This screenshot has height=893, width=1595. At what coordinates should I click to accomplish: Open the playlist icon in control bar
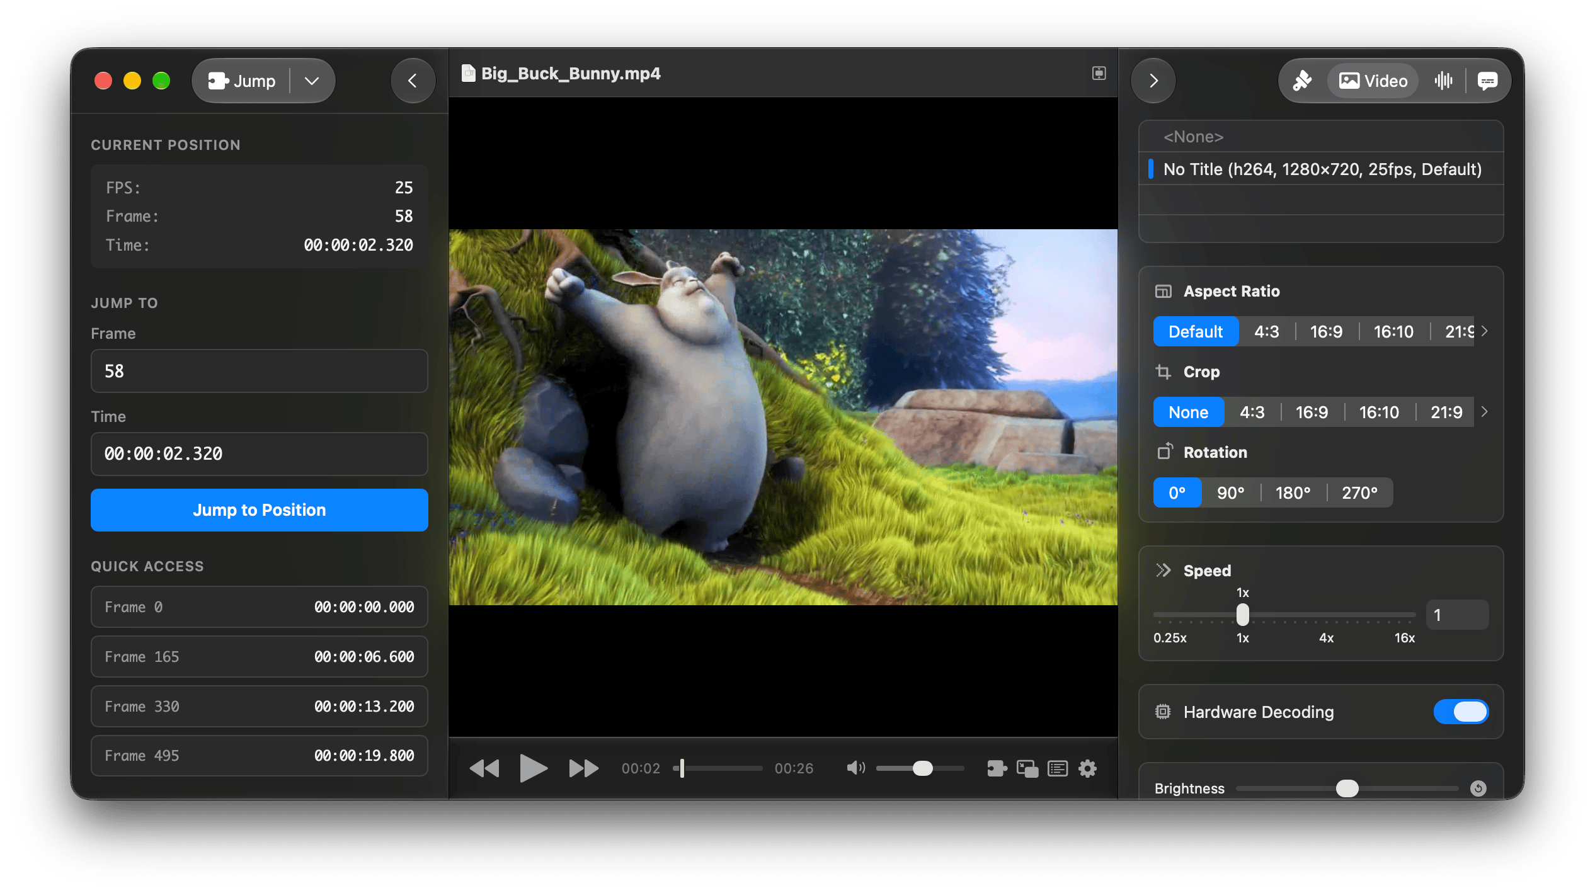(1058, 768)
